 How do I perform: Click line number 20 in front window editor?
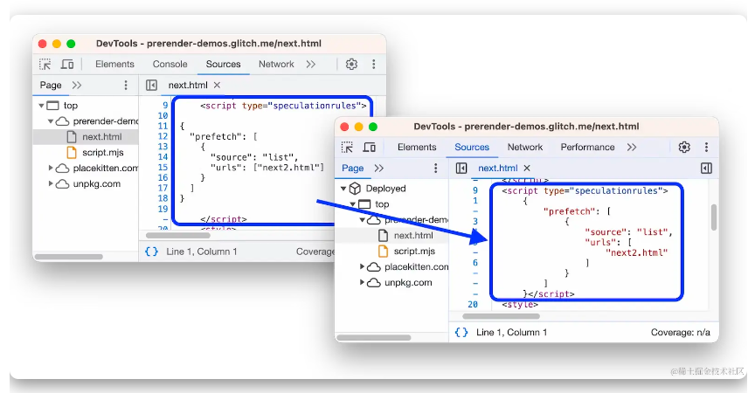click(x=473, y=305)
